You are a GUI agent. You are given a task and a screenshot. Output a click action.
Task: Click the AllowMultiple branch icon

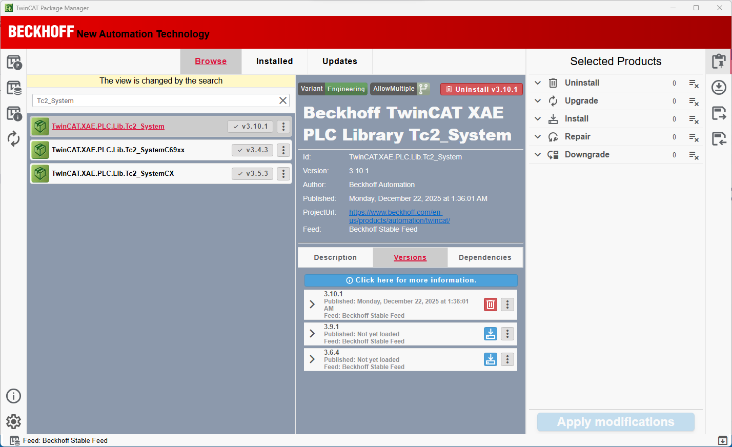coord(423,89)
